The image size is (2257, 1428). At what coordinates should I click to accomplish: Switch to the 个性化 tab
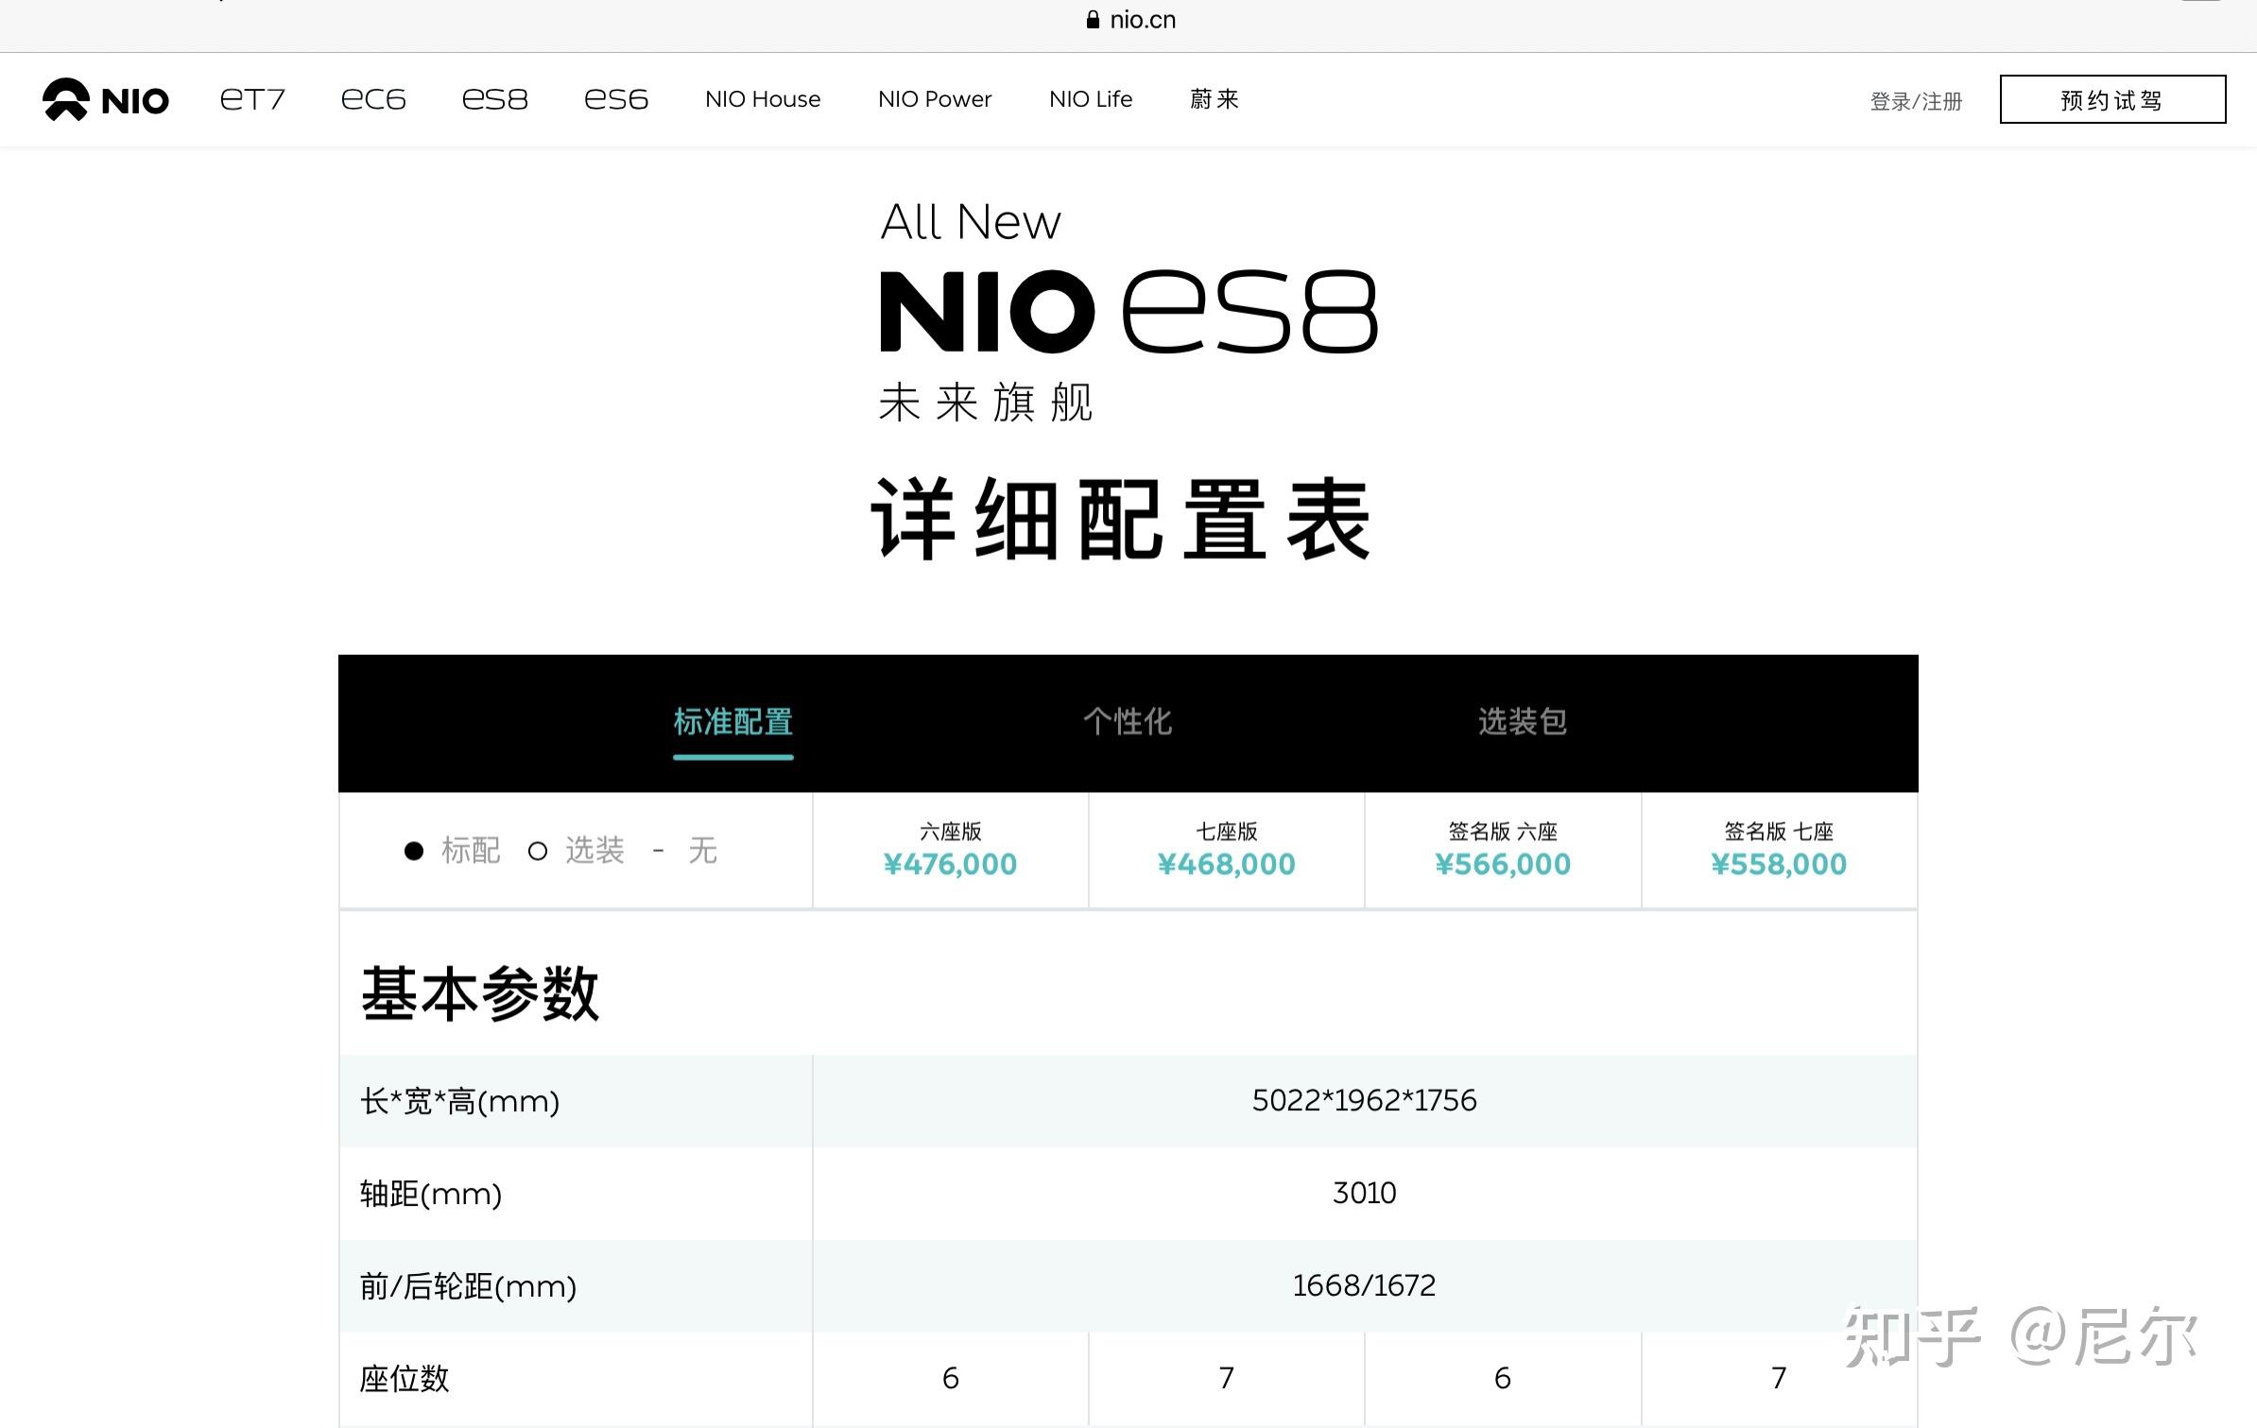tap(1127, 722)
